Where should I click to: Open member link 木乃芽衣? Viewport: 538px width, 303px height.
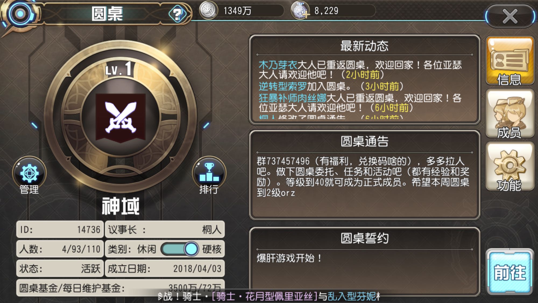click(x=278, y=65)
